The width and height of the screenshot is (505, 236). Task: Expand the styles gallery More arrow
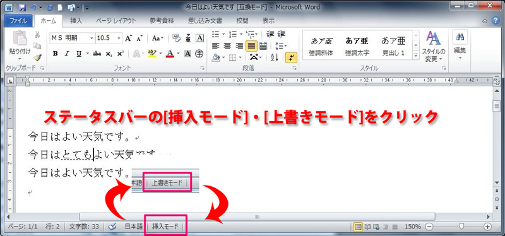[416, 56]
